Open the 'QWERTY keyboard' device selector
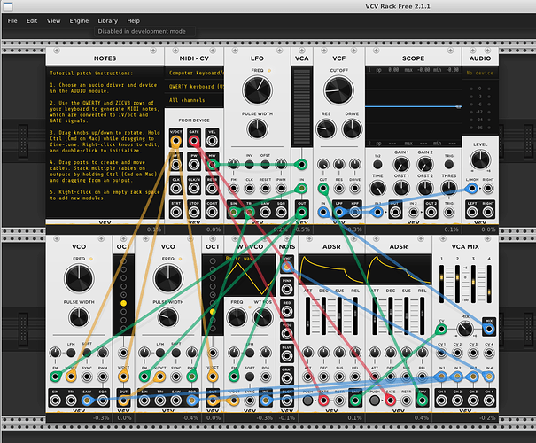 [194, 87]
